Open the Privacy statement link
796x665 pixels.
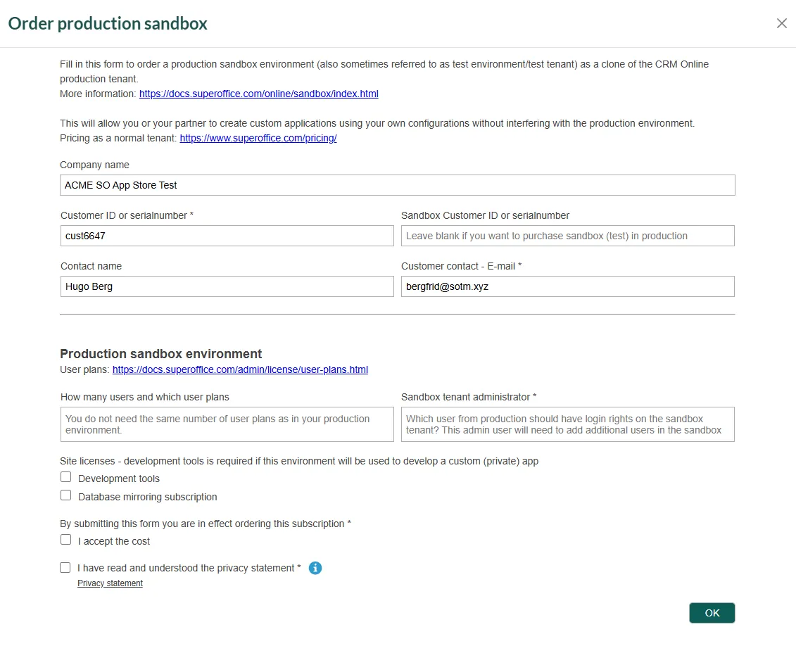click(110, 583)
